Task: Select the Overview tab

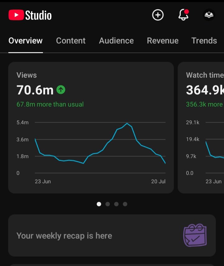Action: 26,41
